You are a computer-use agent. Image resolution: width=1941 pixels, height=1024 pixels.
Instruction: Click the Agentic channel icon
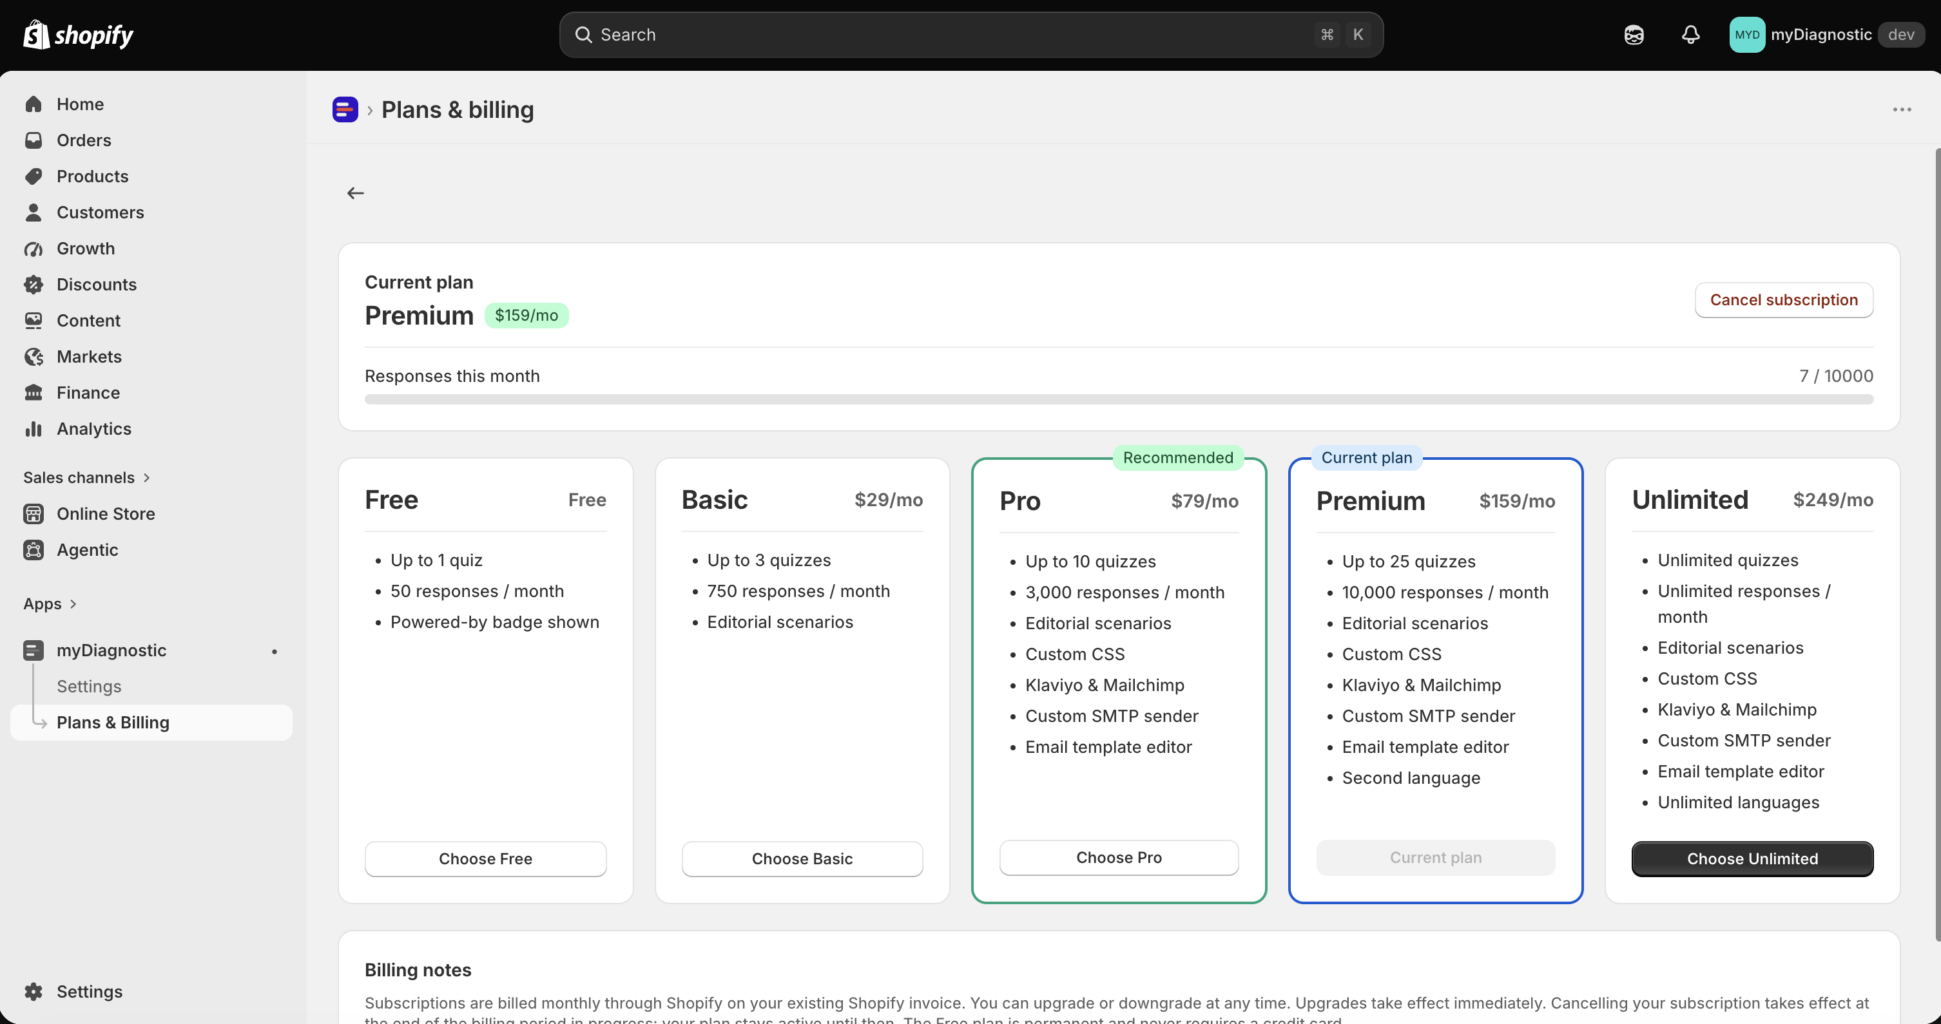tap(33, 549)
